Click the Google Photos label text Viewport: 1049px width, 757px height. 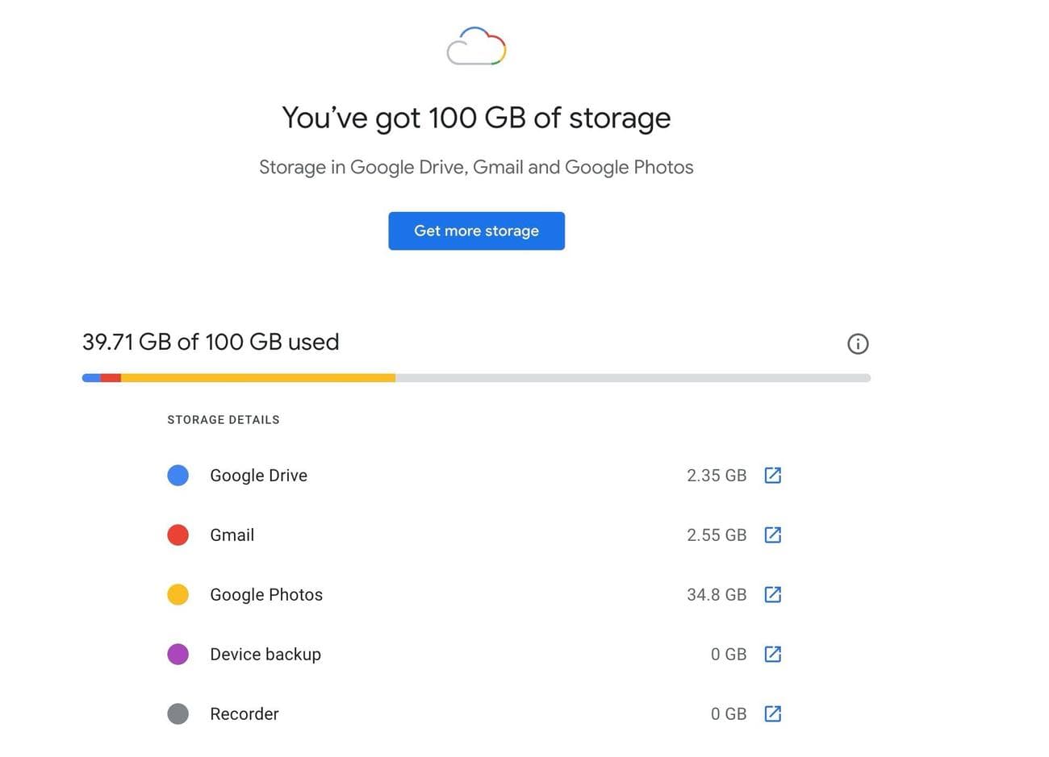pos(265,594)
